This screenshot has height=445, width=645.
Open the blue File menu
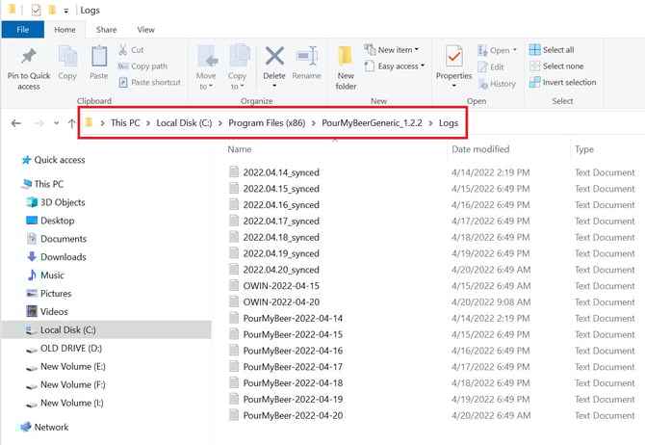[23, 30]
